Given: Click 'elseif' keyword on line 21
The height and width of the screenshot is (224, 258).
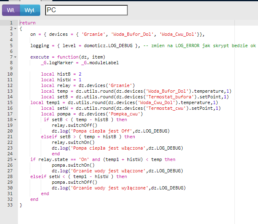Looking at the screenshot, I should click(x=49, y=137).
